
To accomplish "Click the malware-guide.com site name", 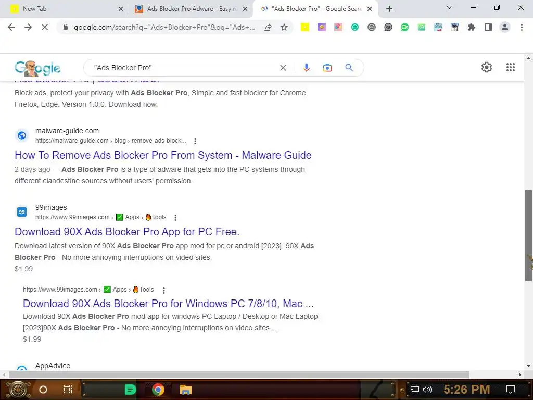I will click(67, 131).
